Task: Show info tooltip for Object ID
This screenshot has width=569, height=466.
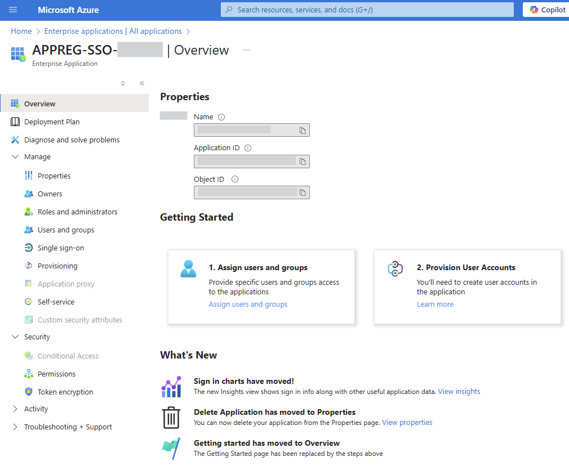Action: tap(235, 179)
